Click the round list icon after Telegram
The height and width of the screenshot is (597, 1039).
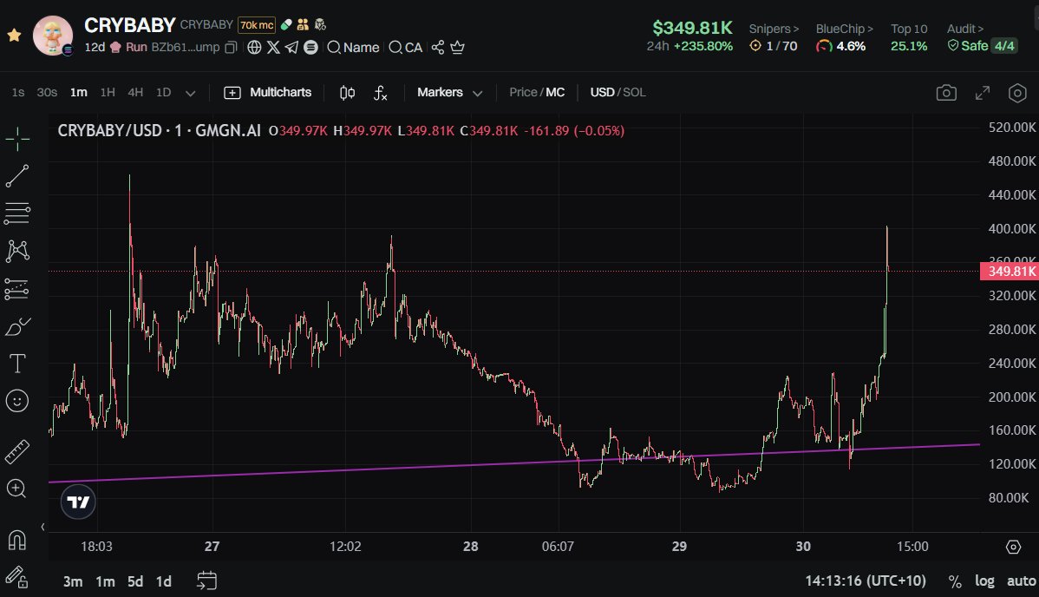pyautogui.click(x=310, y=47)
